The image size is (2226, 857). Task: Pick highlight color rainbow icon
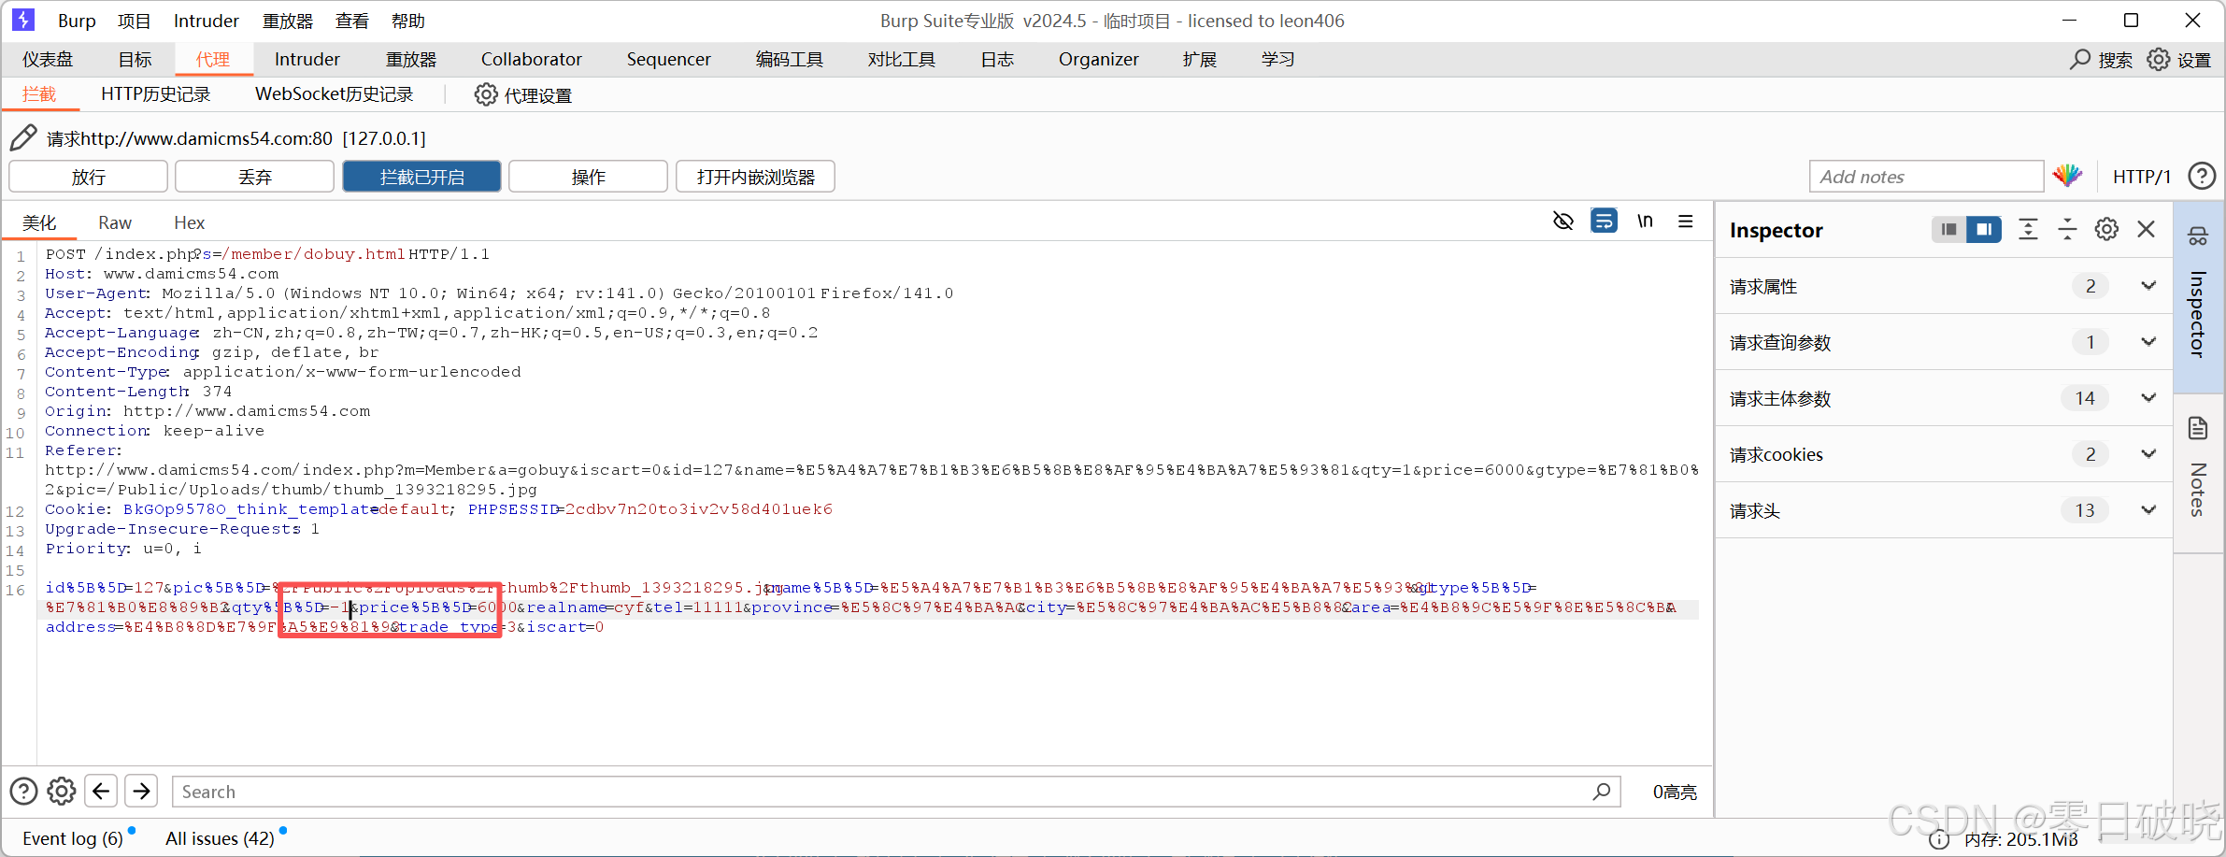click(x=2067, y=176)
